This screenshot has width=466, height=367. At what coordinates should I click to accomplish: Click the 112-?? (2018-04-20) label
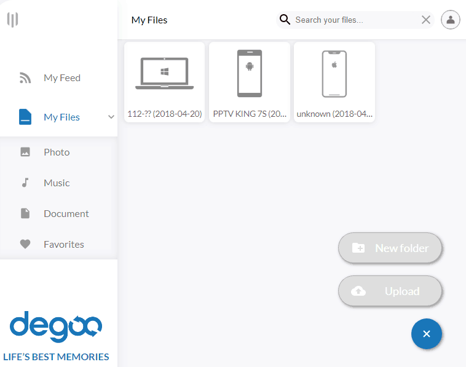point(165,114)
